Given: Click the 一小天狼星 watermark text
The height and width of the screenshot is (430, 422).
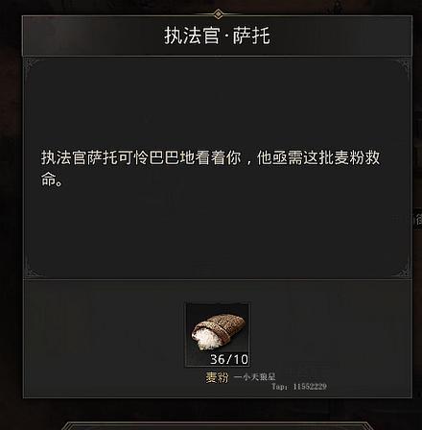Looking at the screenshot, I should click(x=255, y=377).
